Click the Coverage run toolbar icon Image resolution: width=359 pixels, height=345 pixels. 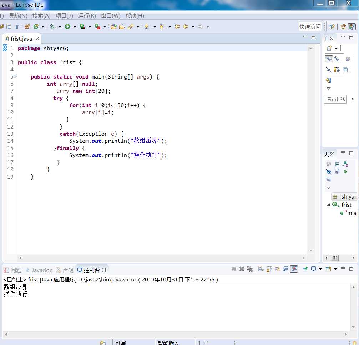click(x=82, y=26)
